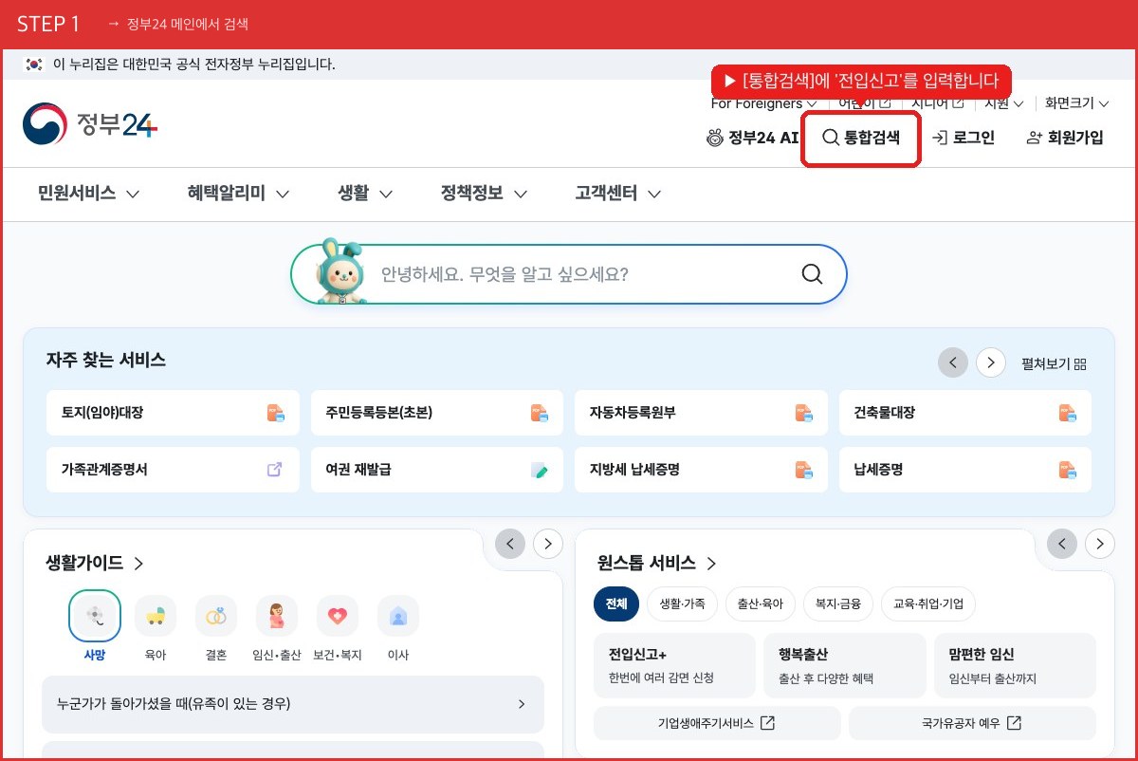Open For Foreigners dropdown

764,103
